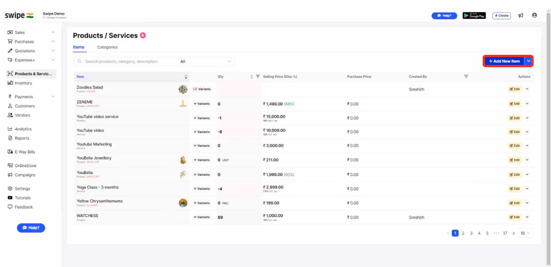Image resolution: width=551 pixels, height=267 pixels.
Task: Click the Analytics chart icon
Action: pyautogui.click(x=10, y=129)
